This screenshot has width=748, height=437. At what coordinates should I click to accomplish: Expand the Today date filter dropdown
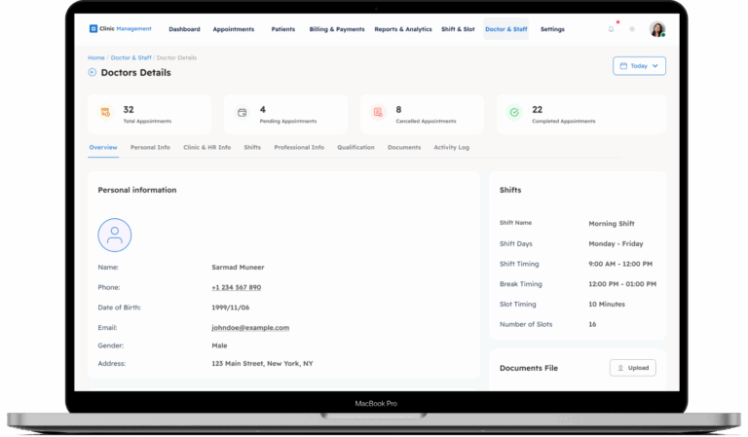coord(639,66)
